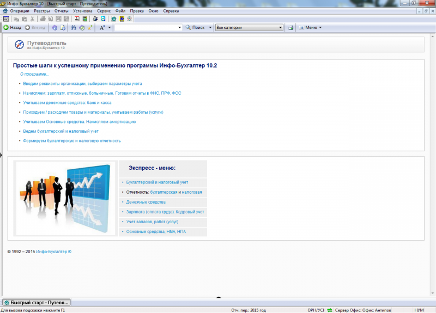Open the О программе... link
Viewport: 436px width, 313px height.
tap(34, 74)
